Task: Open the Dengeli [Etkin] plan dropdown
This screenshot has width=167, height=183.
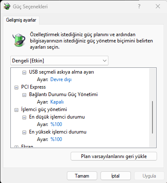Action: pos(59,61)
